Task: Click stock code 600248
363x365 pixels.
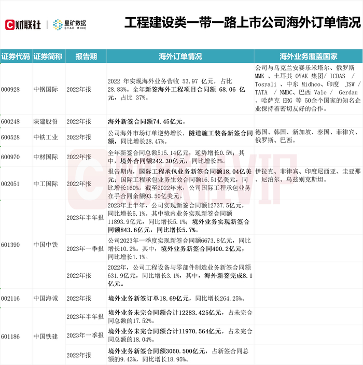Action: 10,121
